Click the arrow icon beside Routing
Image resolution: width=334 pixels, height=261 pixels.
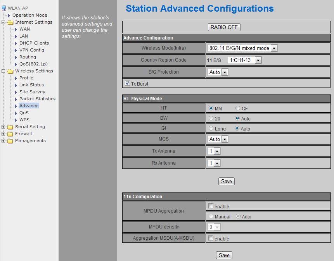16,57
